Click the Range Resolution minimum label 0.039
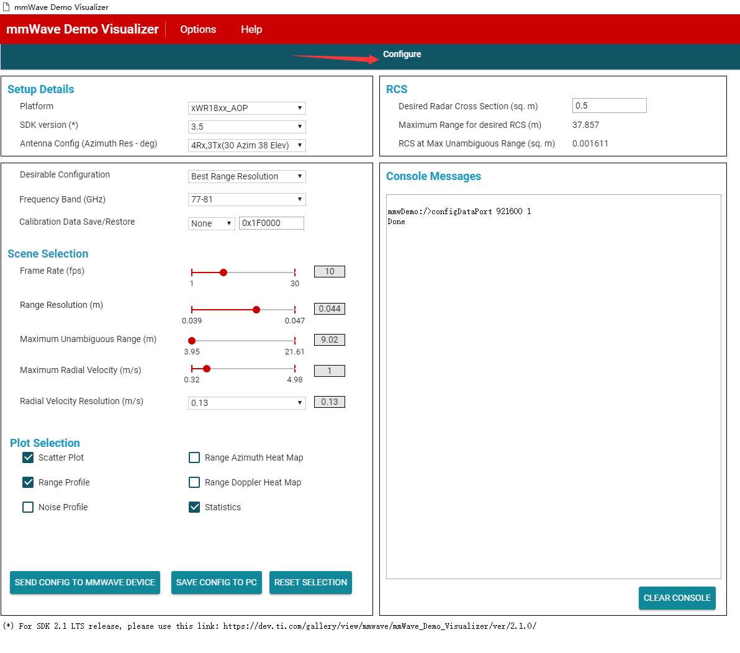Viewport: 740px width, 653px height. (192, 321)
